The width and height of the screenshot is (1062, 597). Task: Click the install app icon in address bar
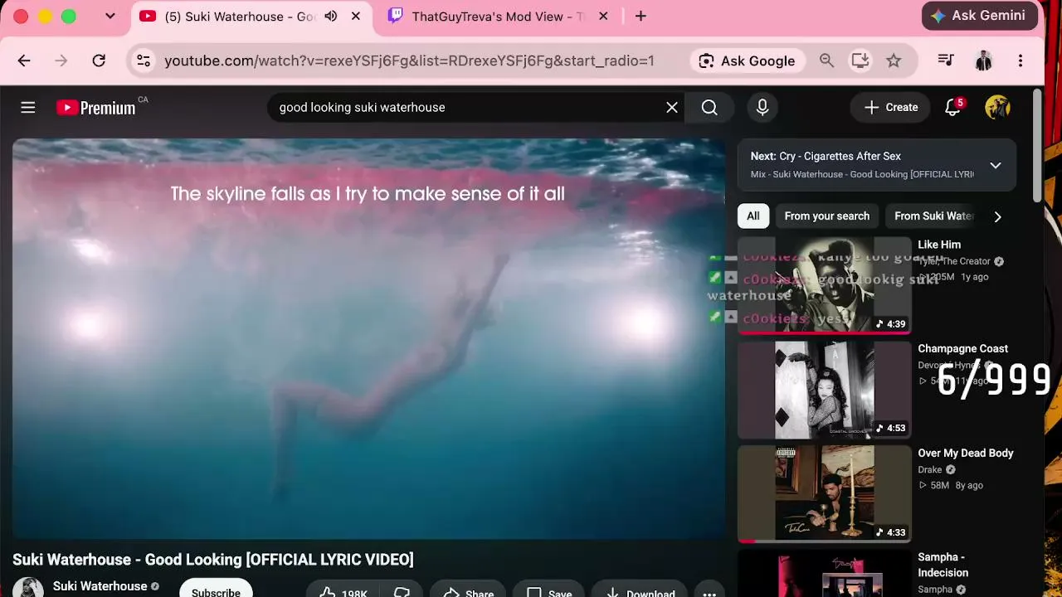[x=860, y=61]
